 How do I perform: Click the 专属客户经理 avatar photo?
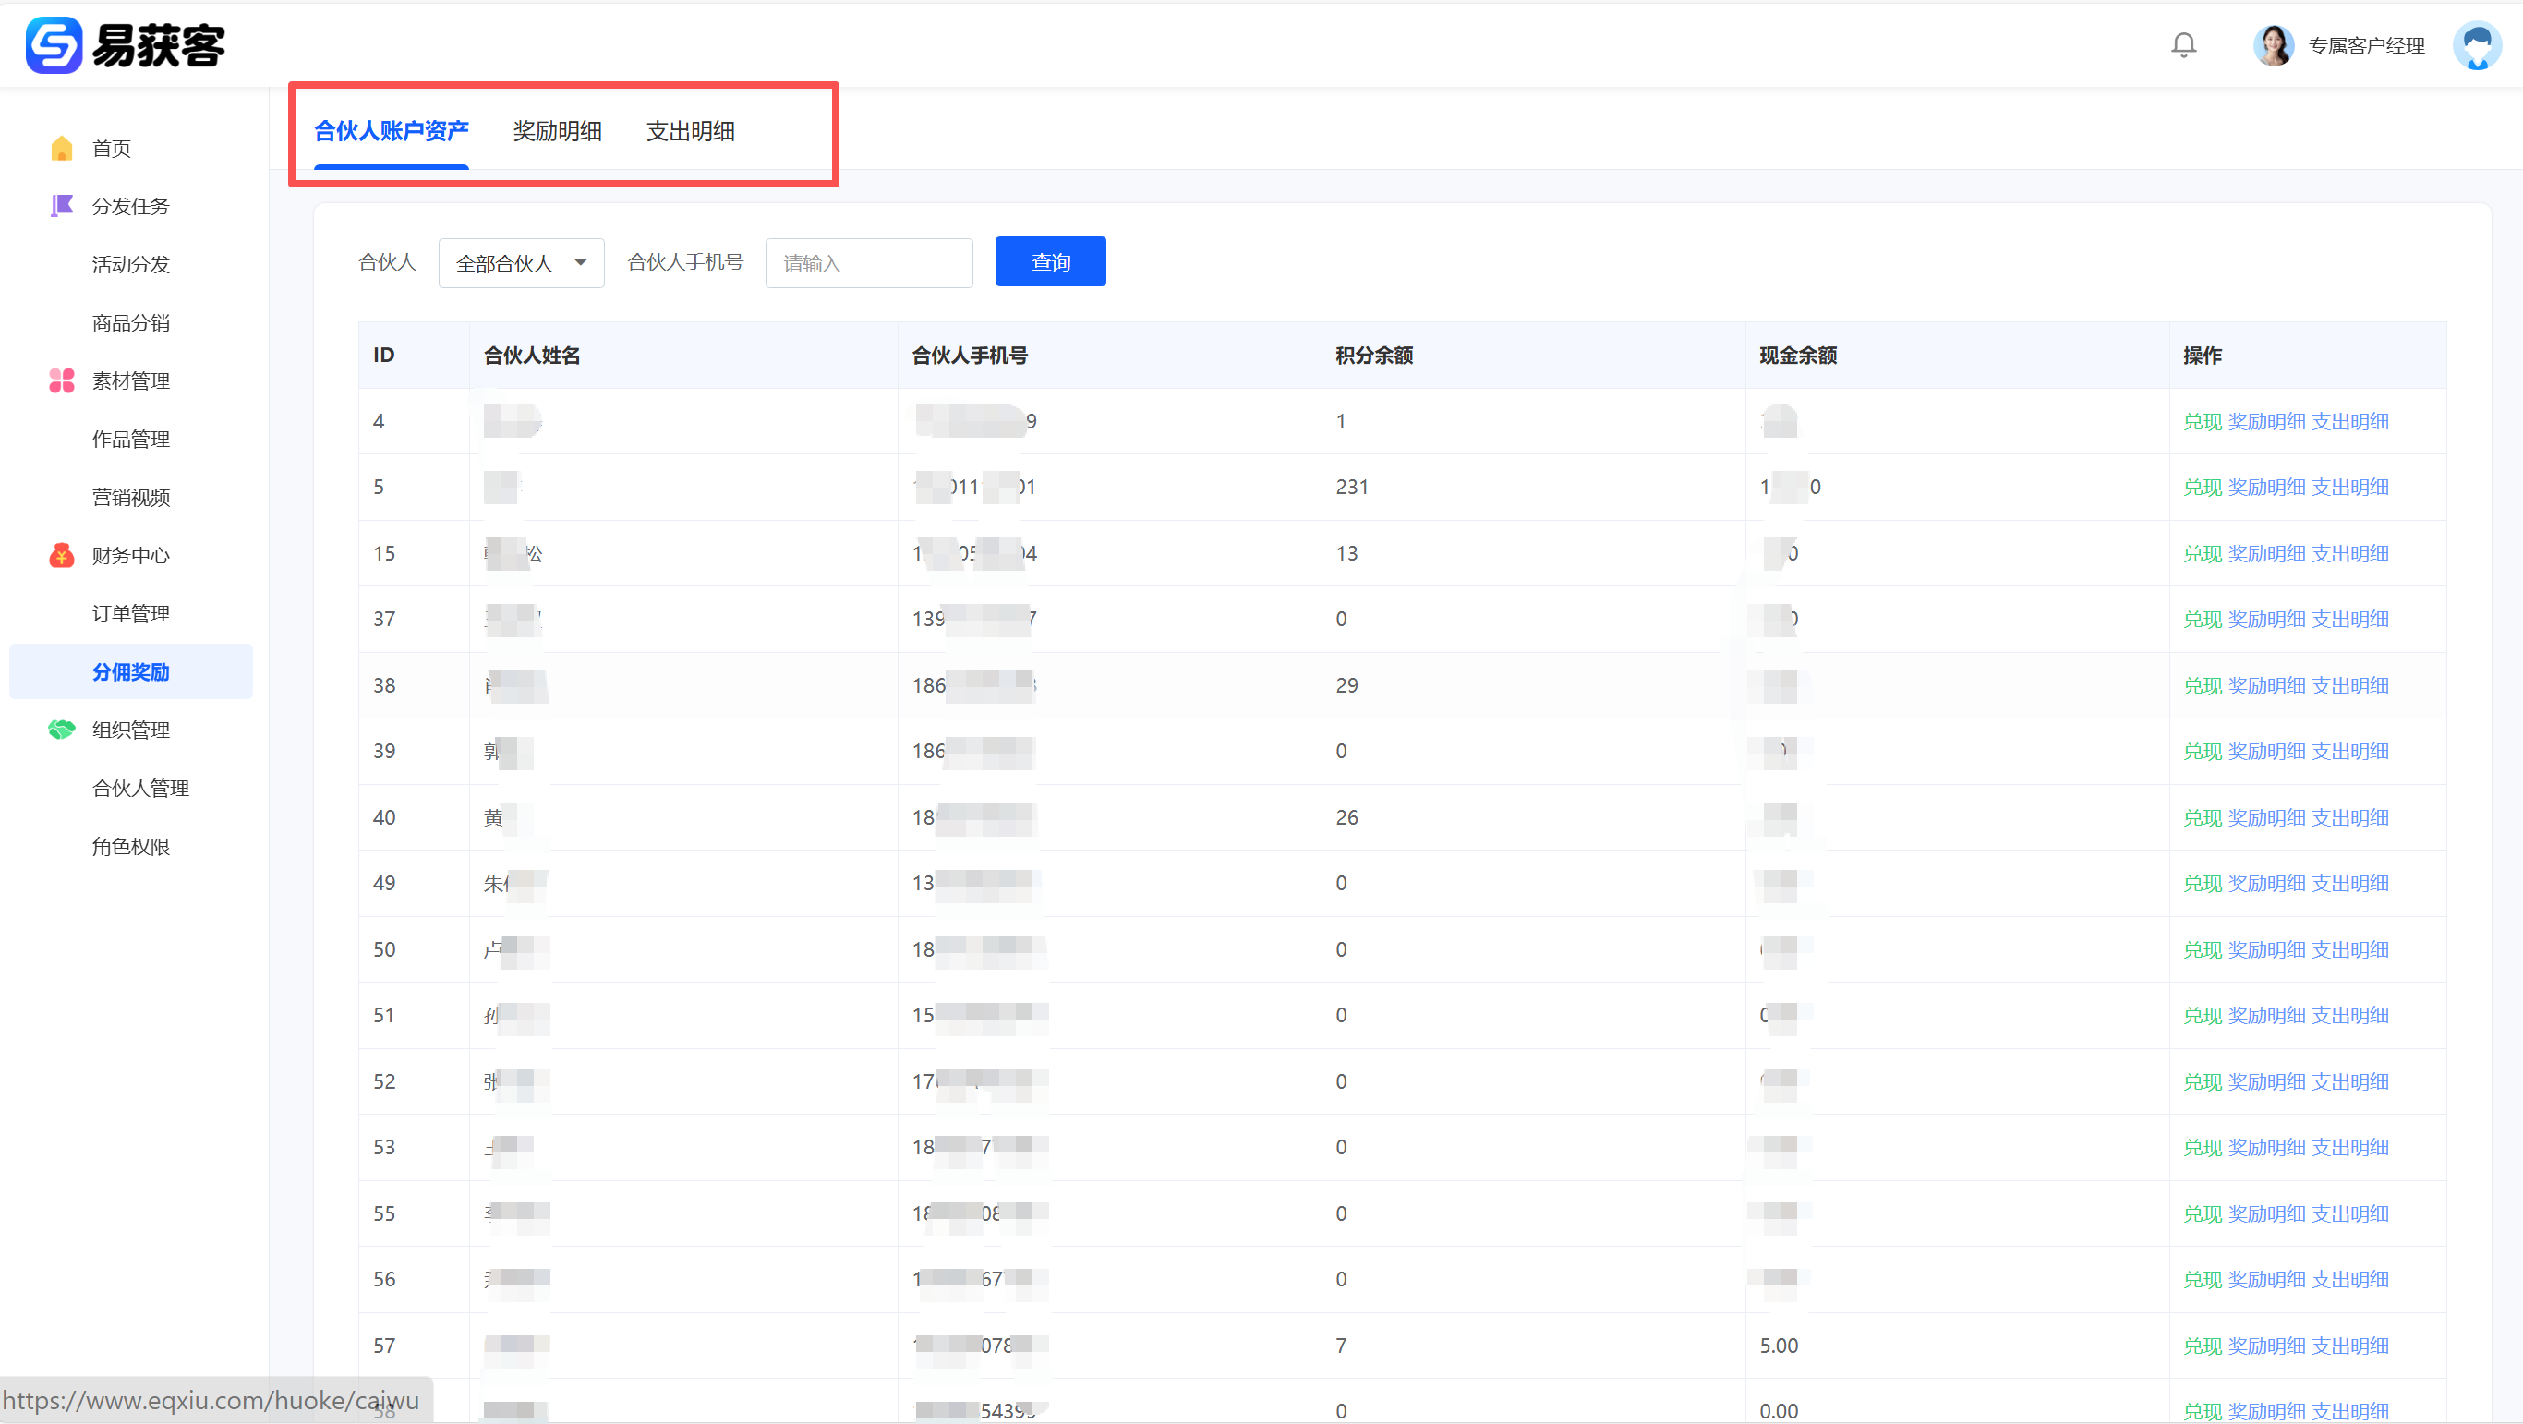point(2274,45)
